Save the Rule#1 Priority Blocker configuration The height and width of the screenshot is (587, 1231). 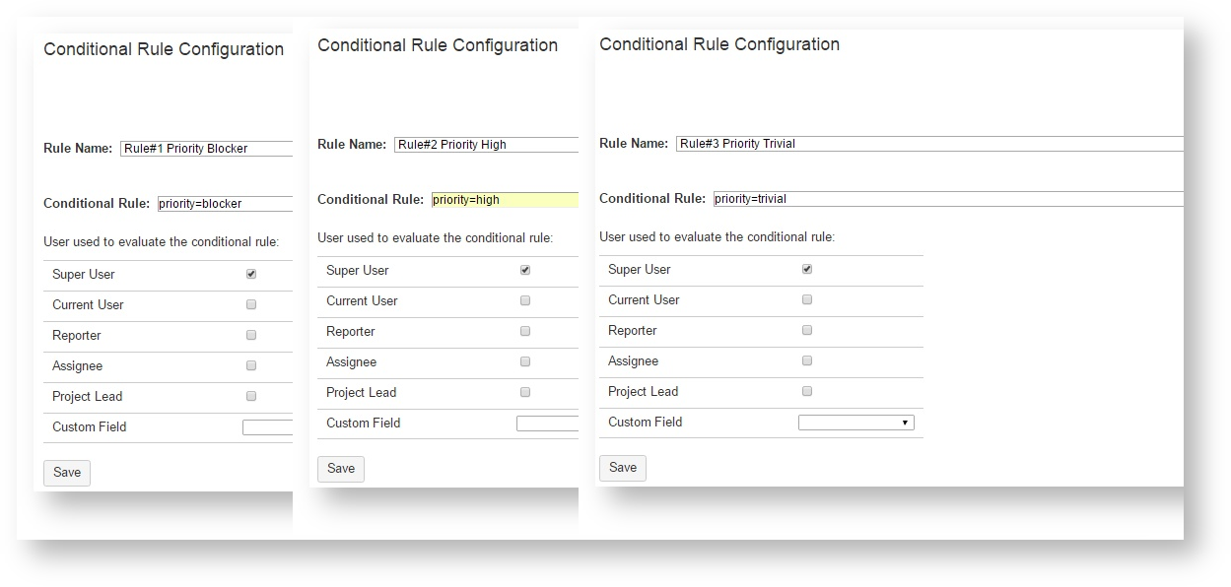(67, 473)
